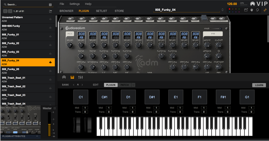Open the pop-out window icon
The height and width of the screenshot is (141, 269).
click(x=246, y=10)
